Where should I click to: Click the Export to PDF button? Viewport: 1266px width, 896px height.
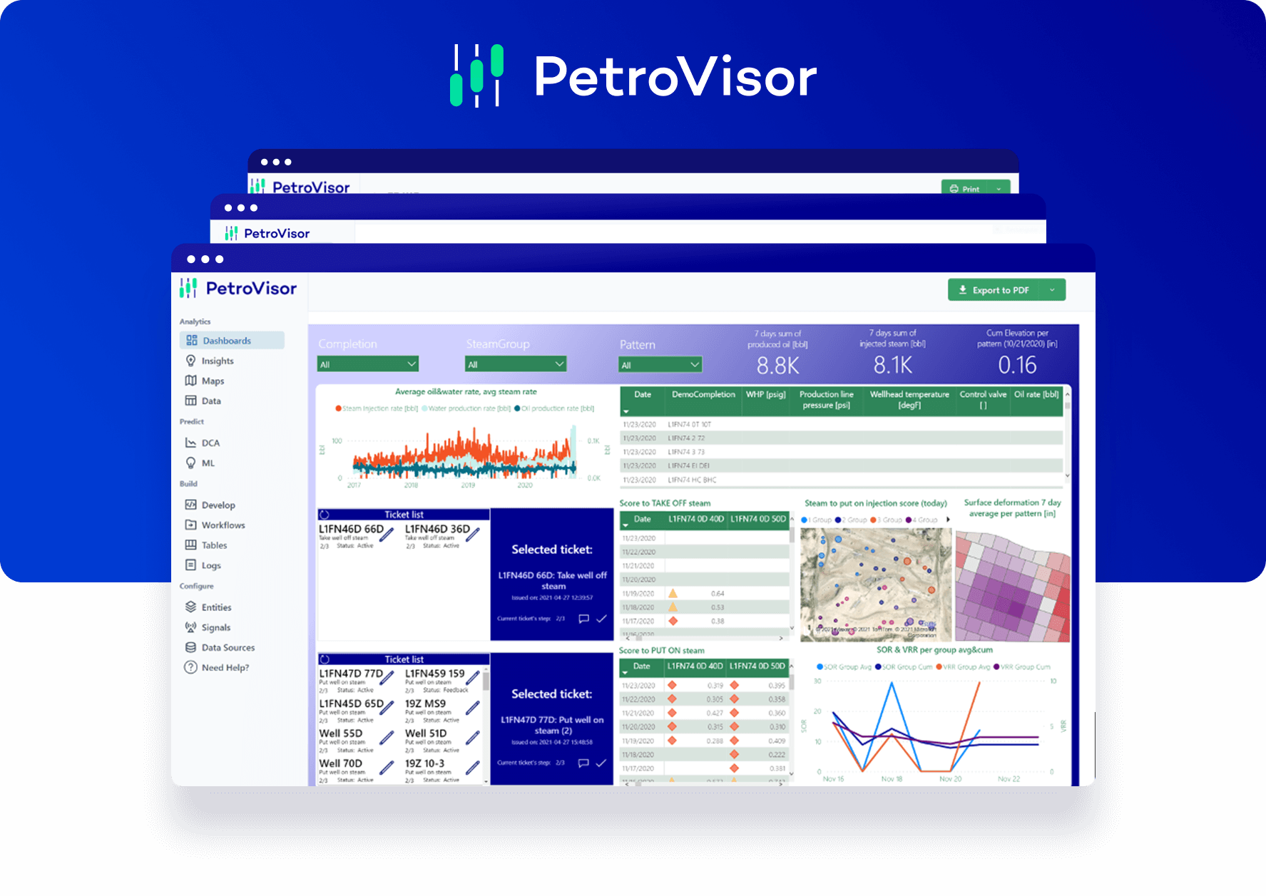pyautogui.click(x=994, y=290)
